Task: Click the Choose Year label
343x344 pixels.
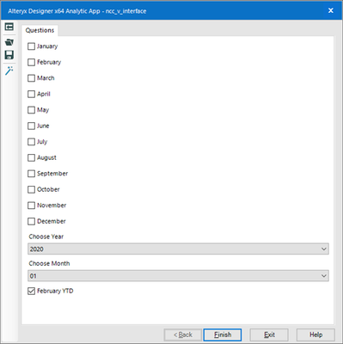Action: coord(46,236)
